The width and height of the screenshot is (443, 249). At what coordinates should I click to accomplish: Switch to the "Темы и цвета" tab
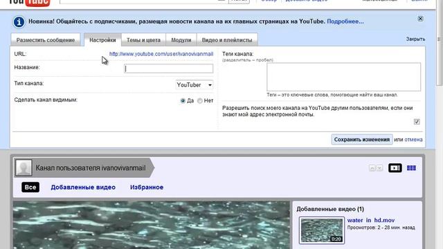coord(143,40)
